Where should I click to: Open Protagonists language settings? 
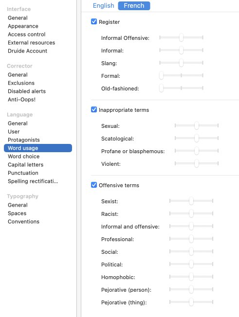24,140
